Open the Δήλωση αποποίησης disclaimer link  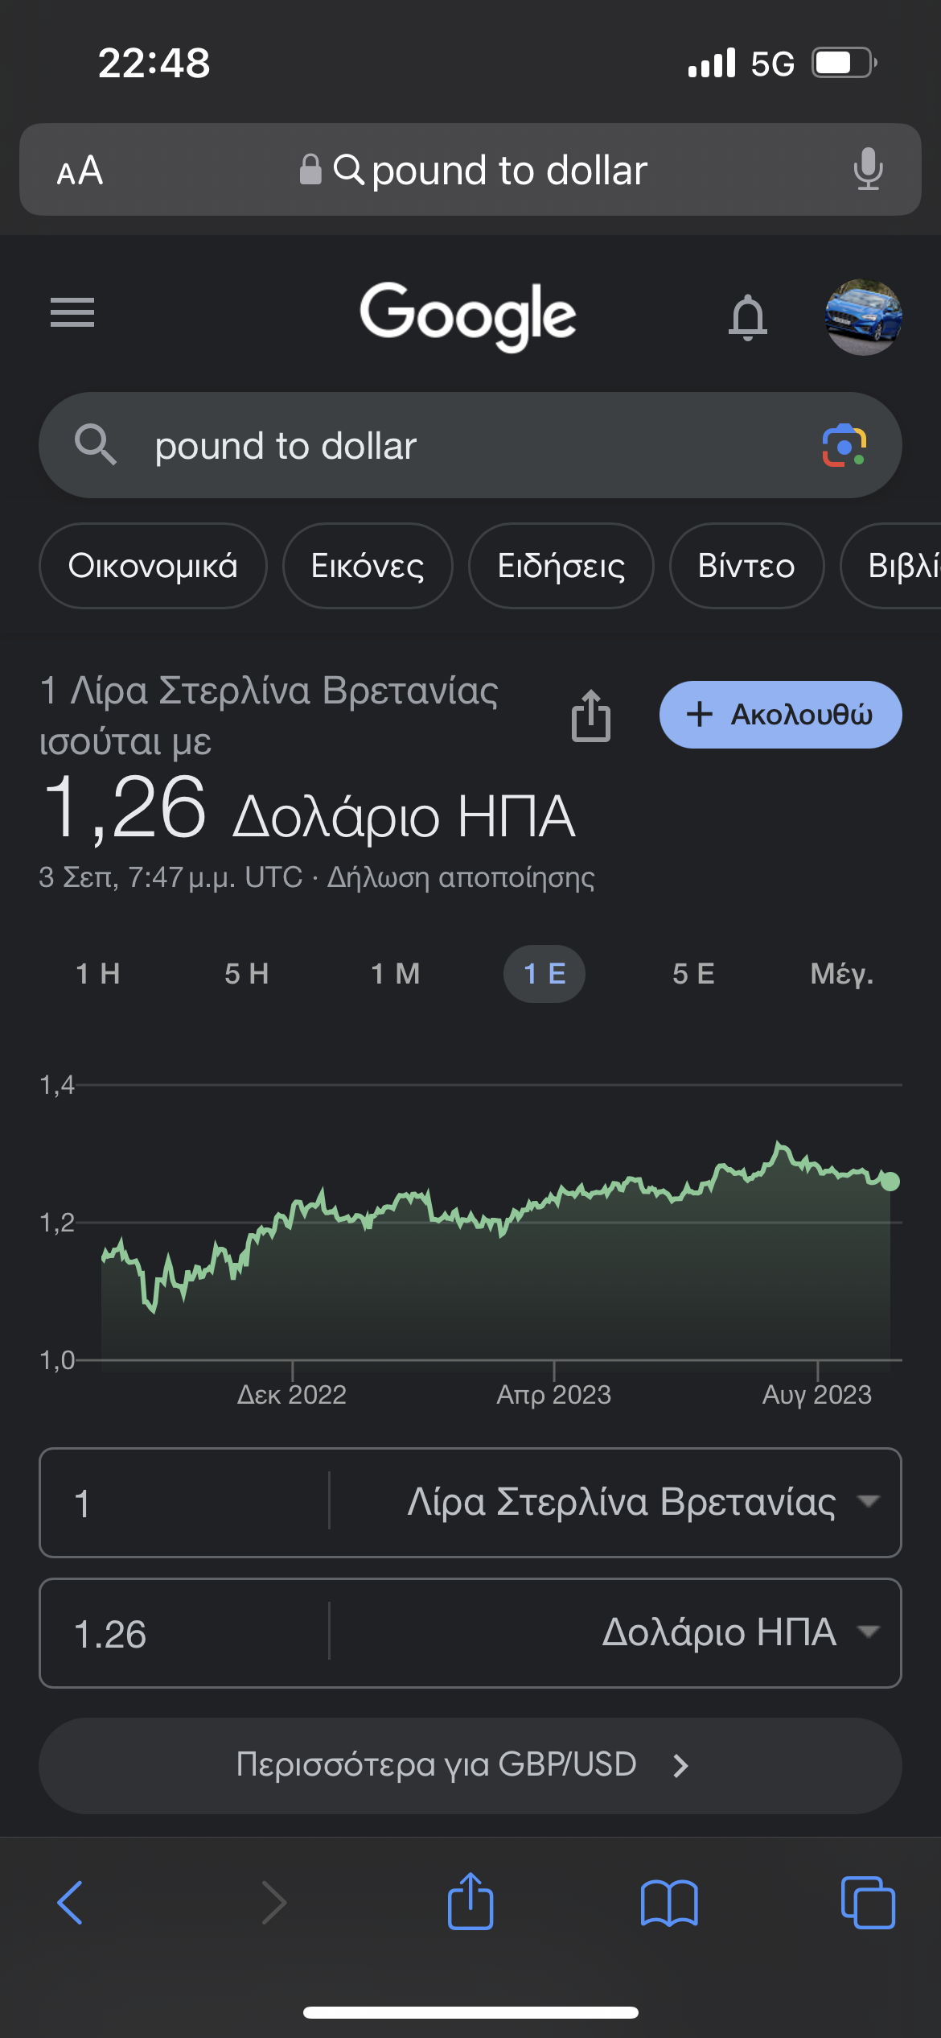461,877
